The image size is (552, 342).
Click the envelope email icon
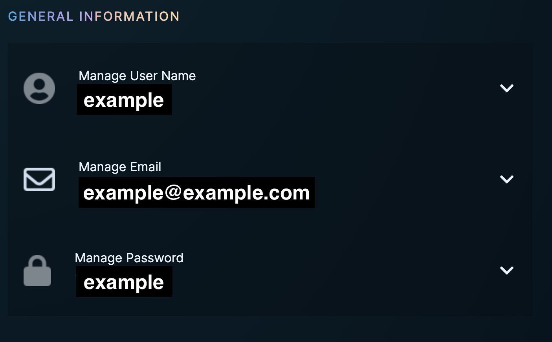coord(39,179)
